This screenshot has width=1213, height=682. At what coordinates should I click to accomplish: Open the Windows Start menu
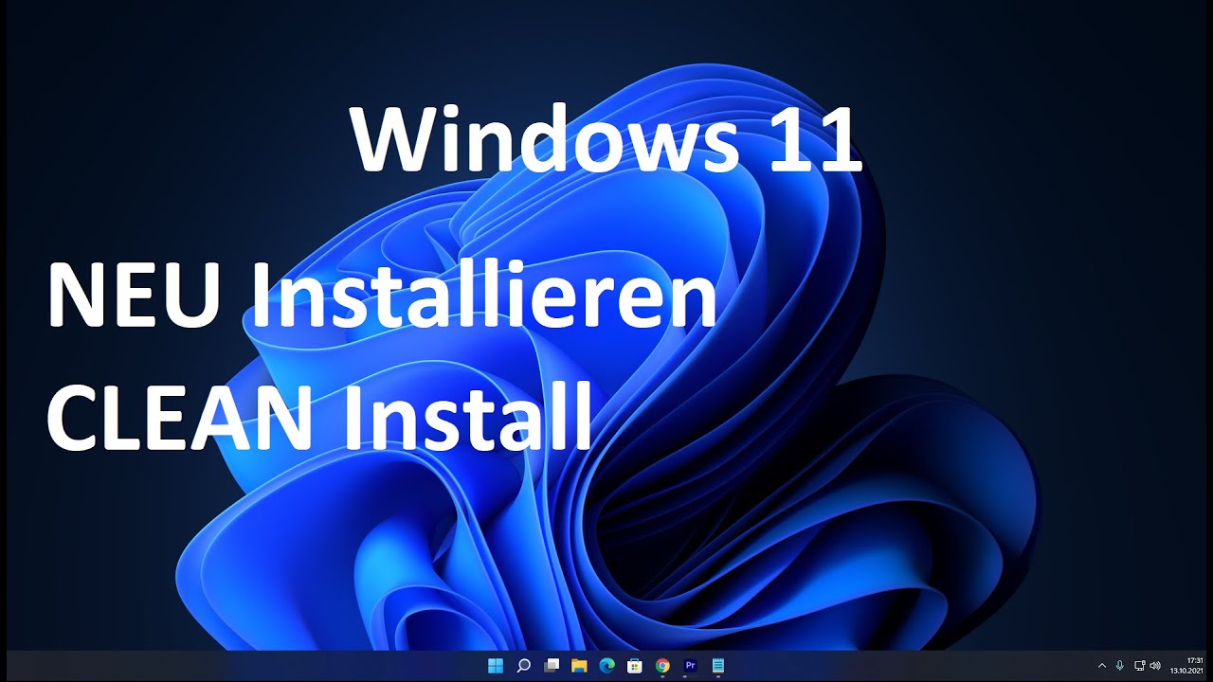pos(496,666)
